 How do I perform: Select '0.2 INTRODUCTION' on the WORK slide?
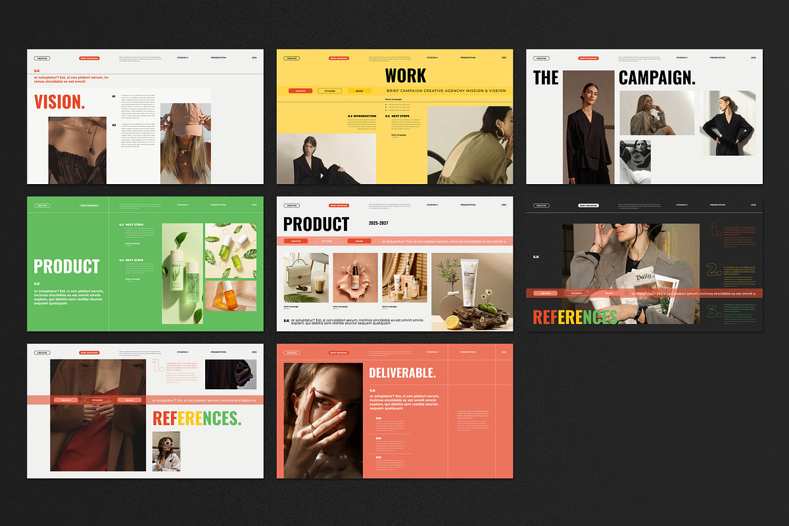[362, 116]
